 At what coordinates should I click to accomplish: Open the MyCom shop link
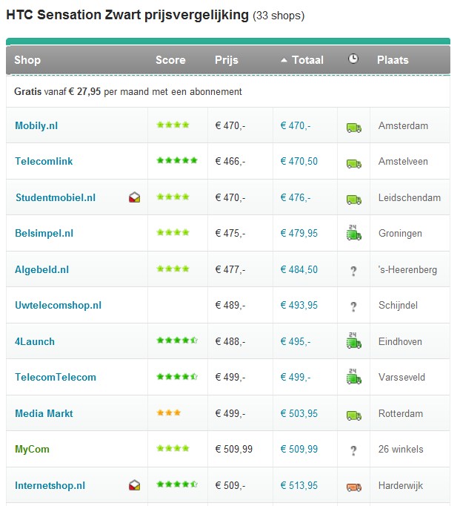[x=32, y=450]
